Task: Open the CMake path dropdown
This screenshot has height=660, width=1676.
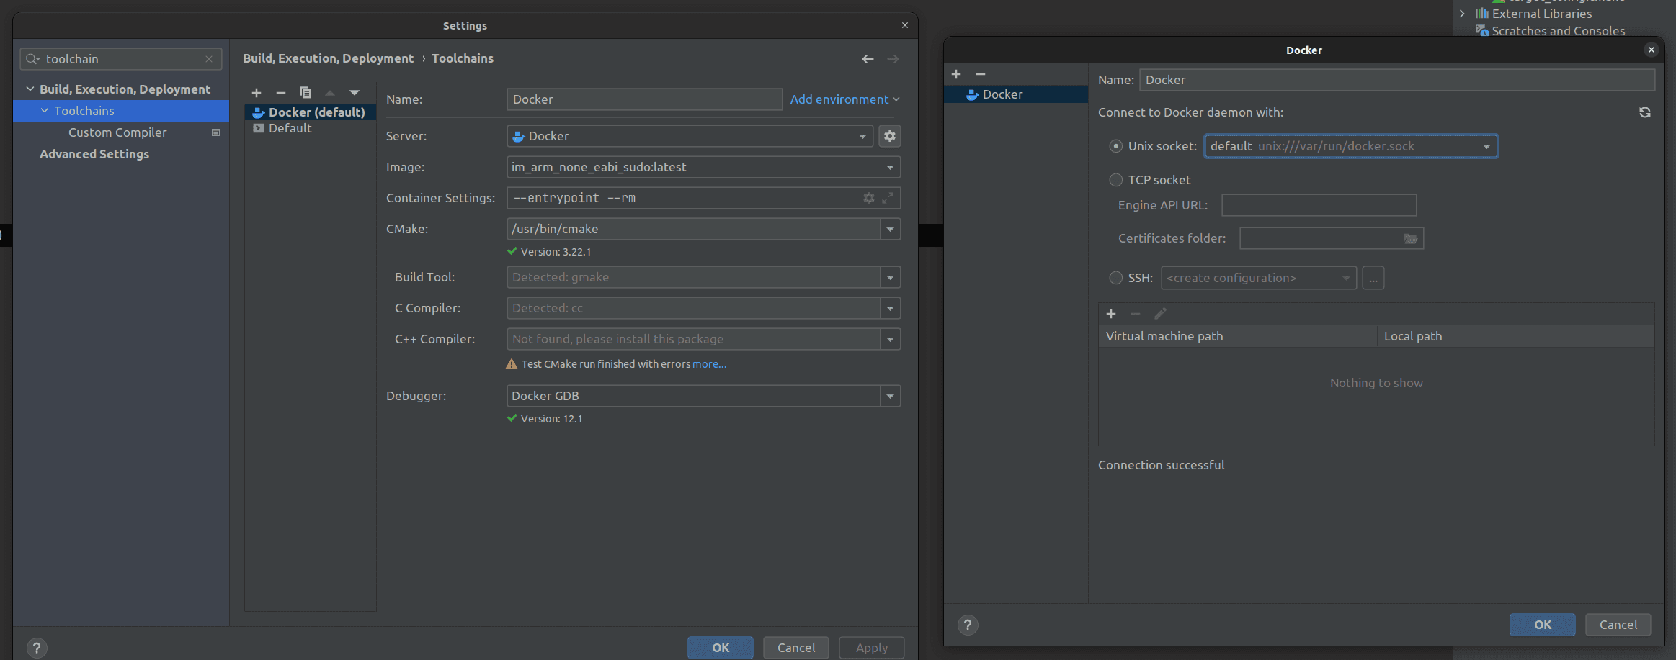Action: click(x=890, y=229)
